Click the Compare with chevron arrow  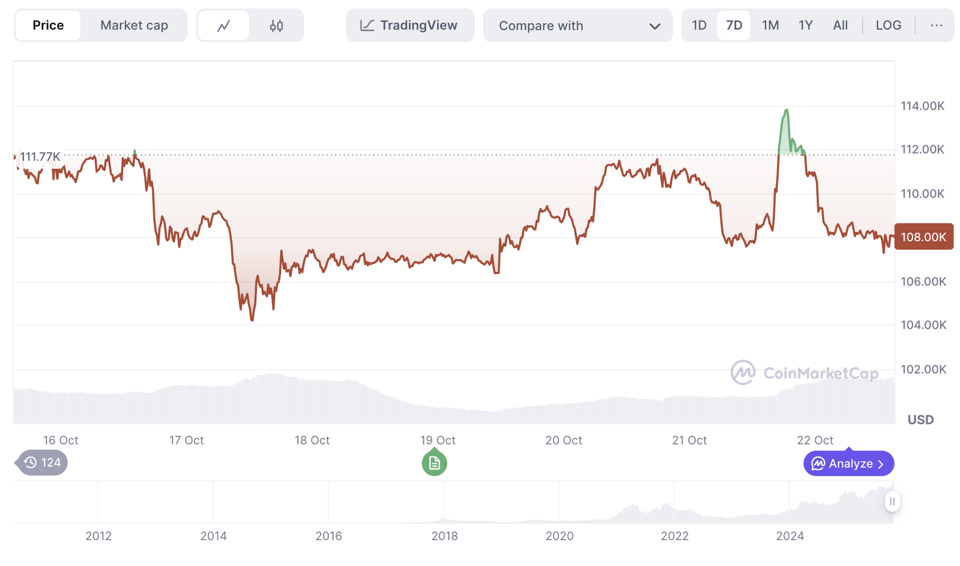(654, 26)
